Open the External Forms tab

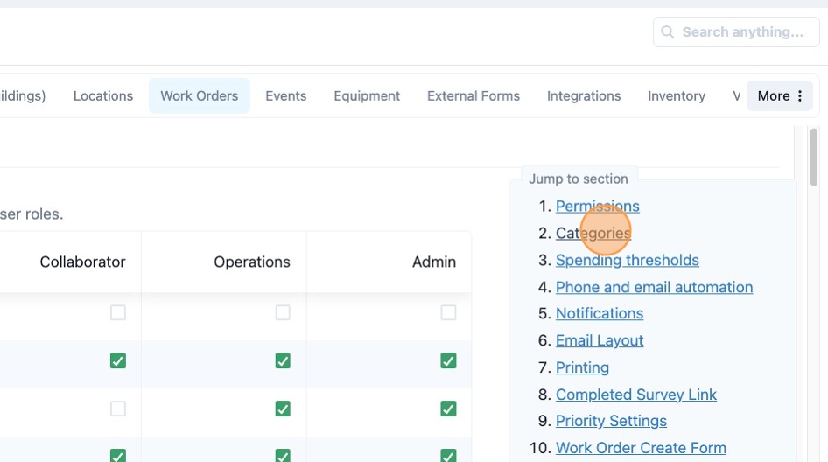(474, 95)
